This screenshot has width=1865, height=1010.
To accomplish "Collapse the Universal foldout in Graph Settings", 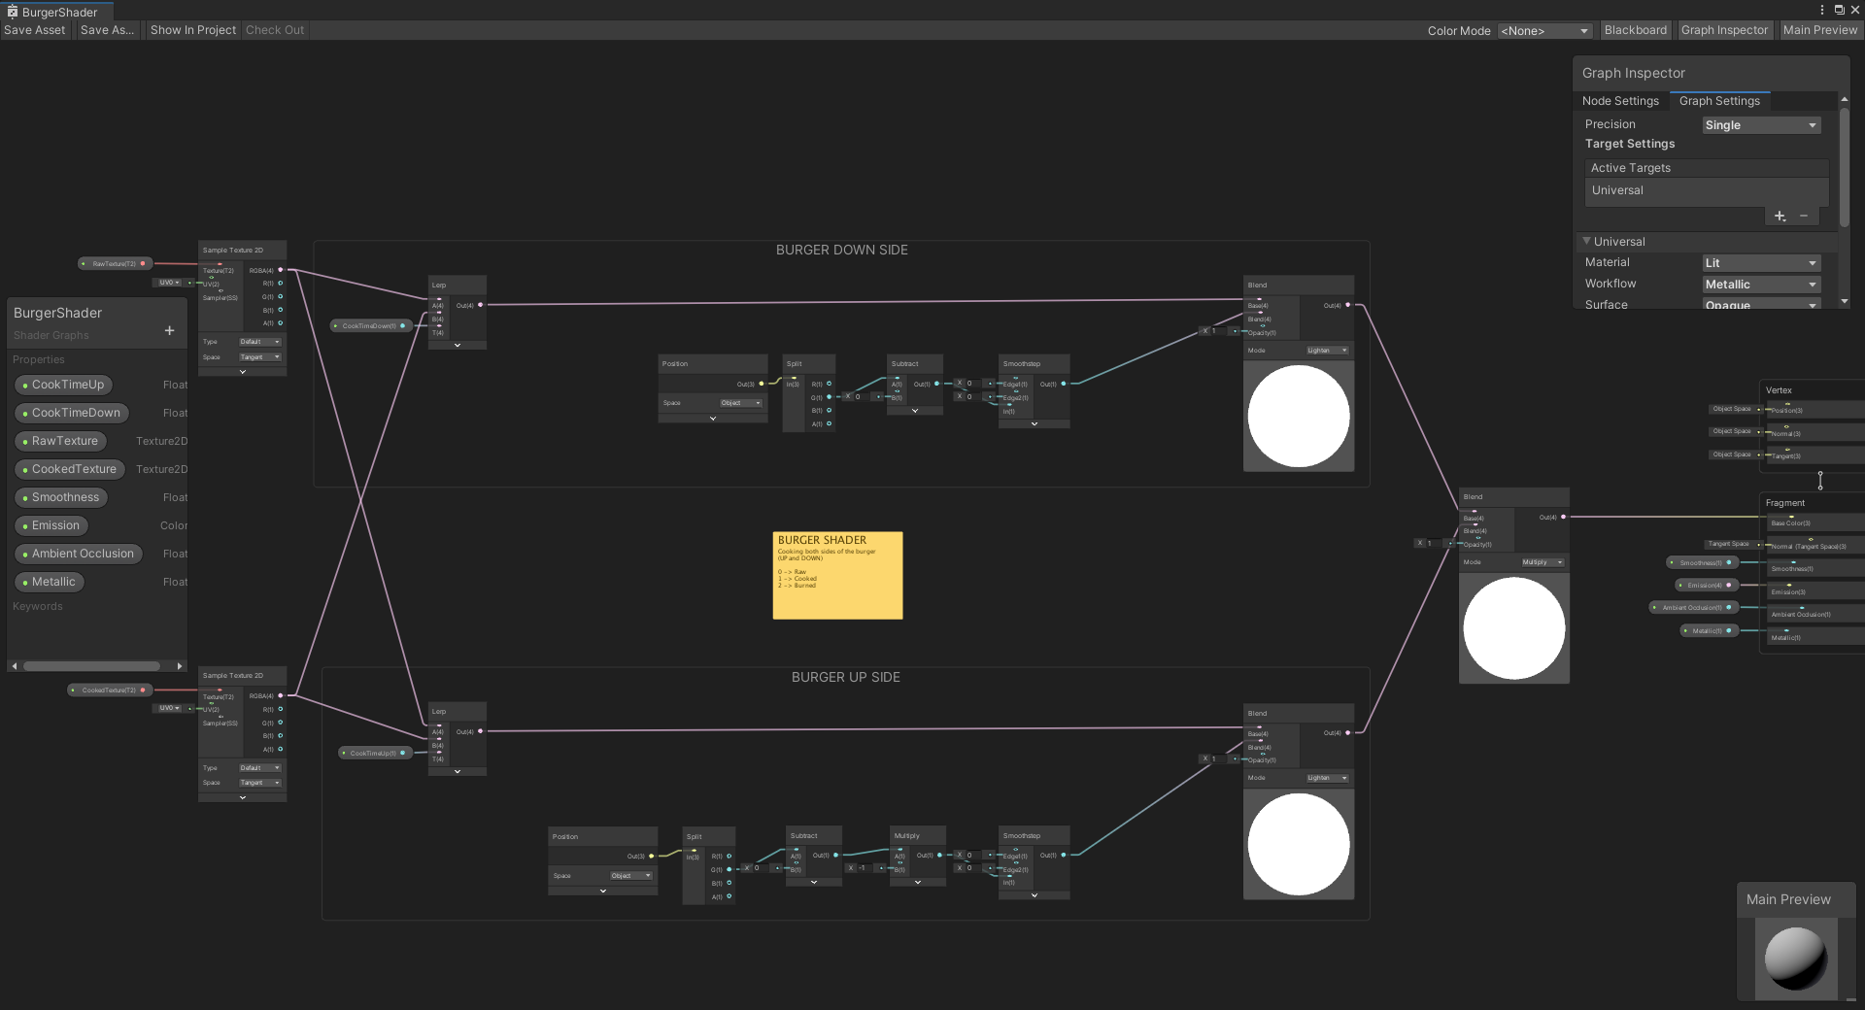I will click(1587, 241).
